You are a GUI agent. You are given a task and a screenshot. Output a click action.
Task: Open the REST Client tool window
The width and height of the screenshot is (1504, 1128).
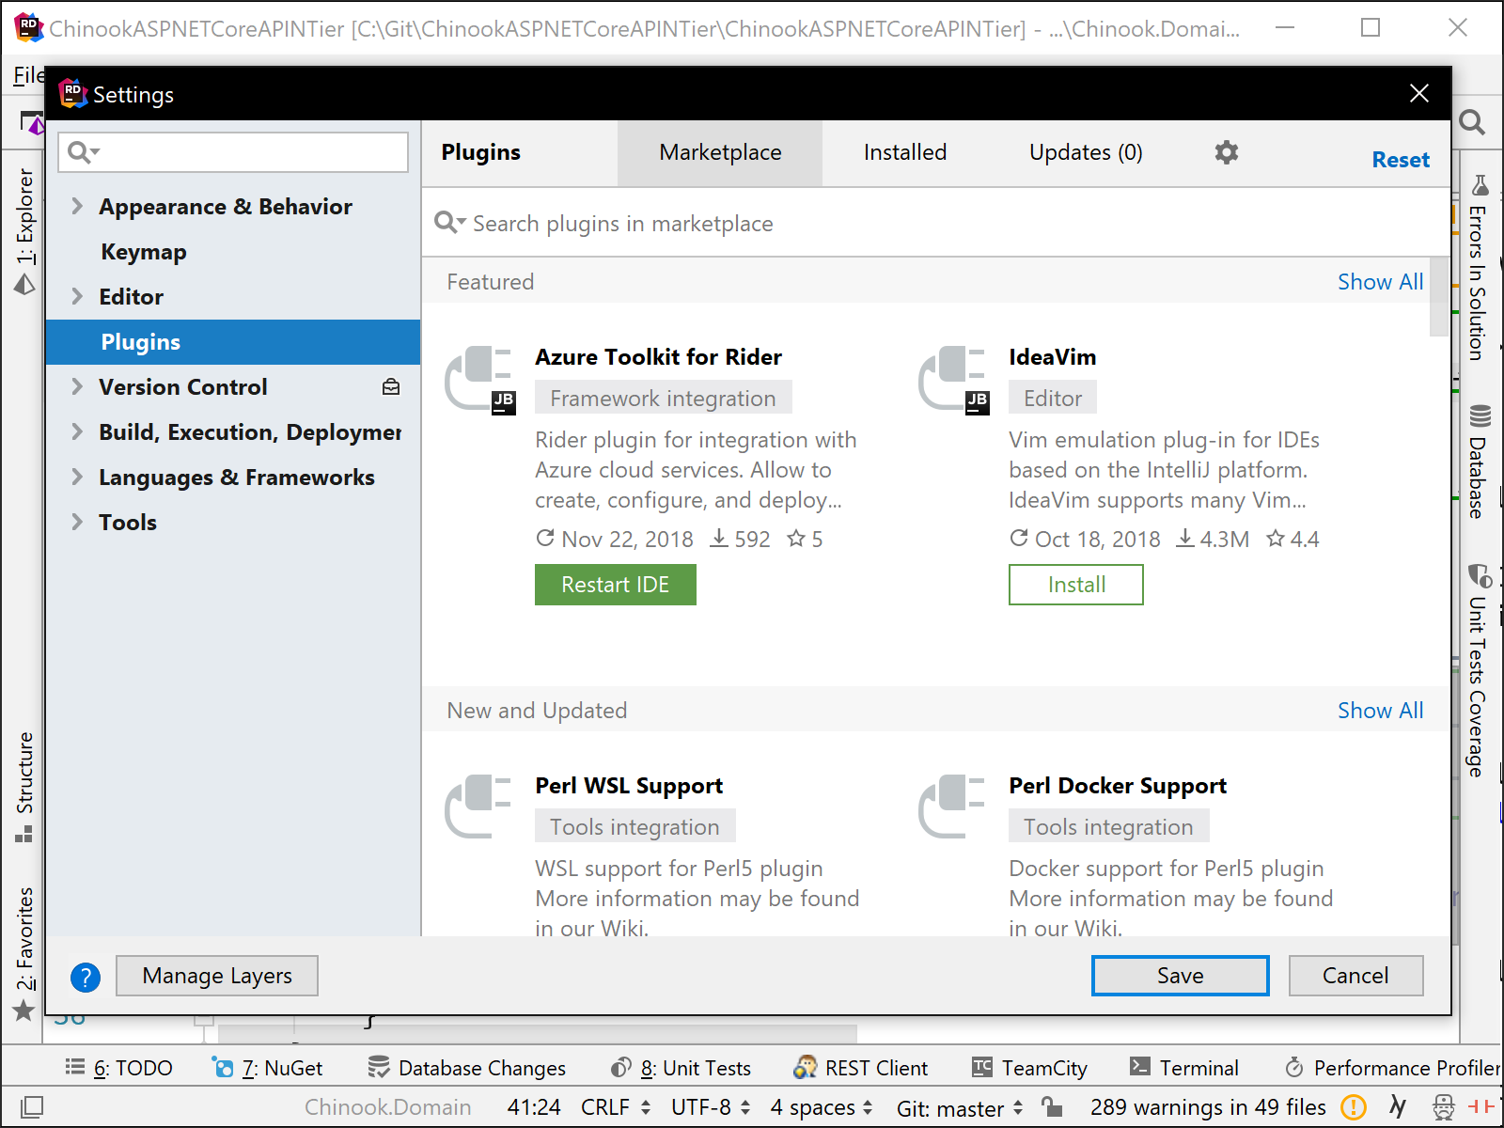coord(861,1068)
